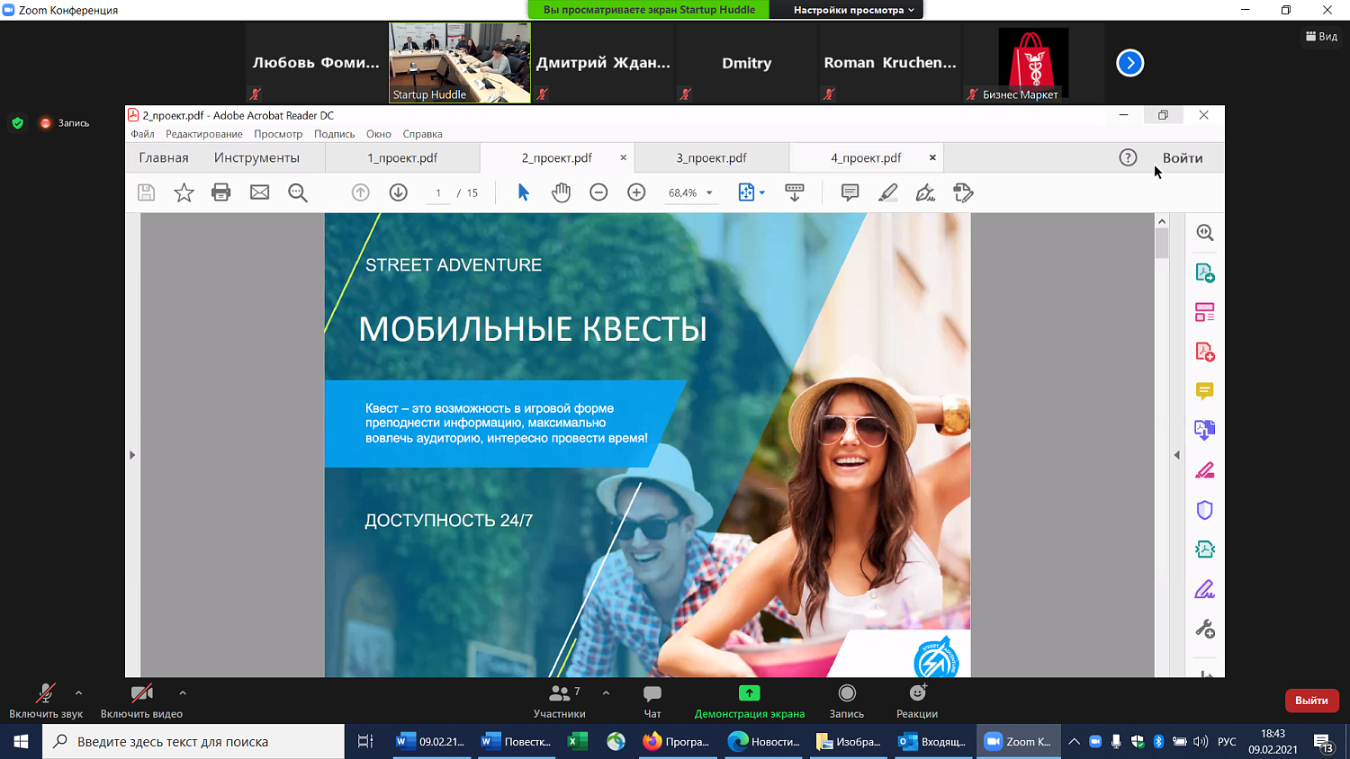Switch to the 3_проект.pdf tab
The image size is (1350, 759).
tap(712, 157)
